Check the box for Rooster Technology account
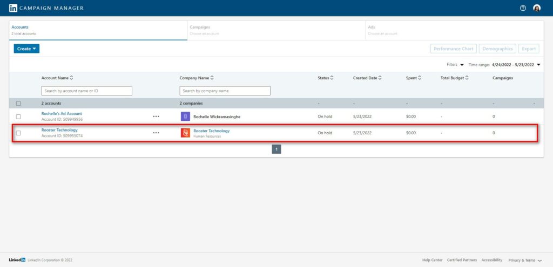Image resolution: width=553 pixels, height=267 pixels. tap(18, 133)
